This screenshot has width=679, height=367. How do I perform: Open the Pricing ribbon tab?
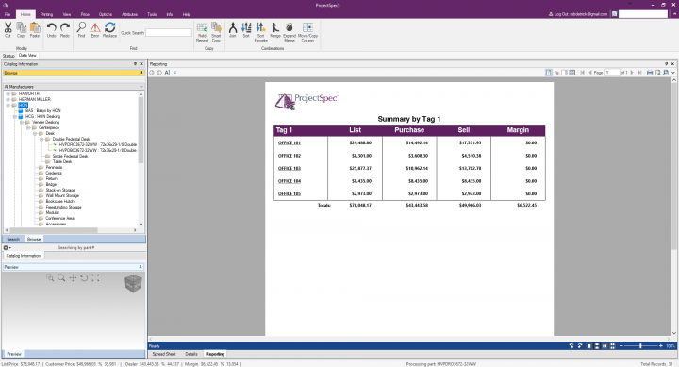pyautogui.click(x=46, y=14)
